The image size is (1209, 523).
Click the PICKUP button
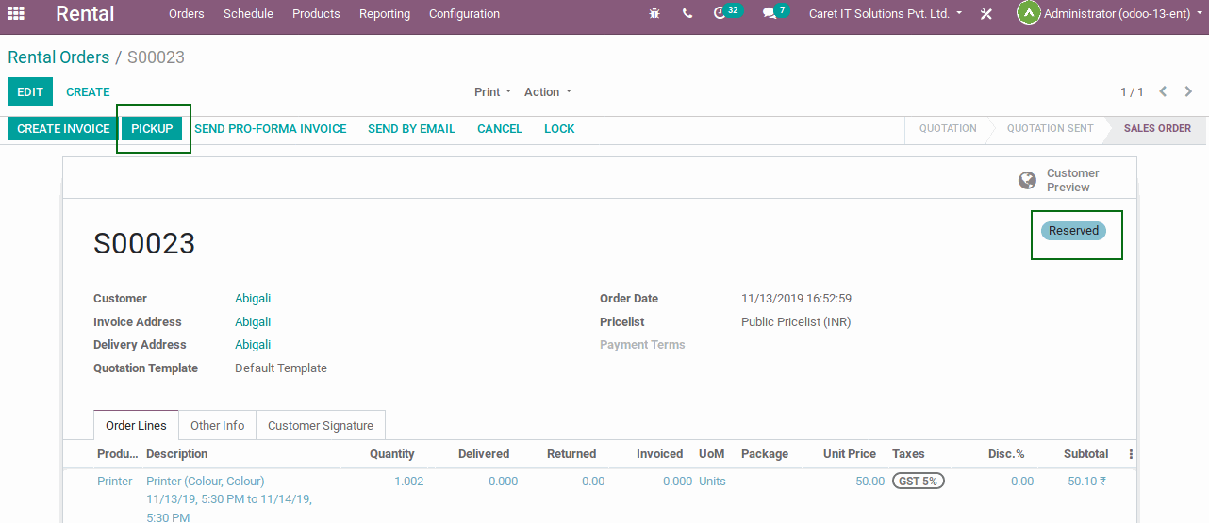coord(152,129)
